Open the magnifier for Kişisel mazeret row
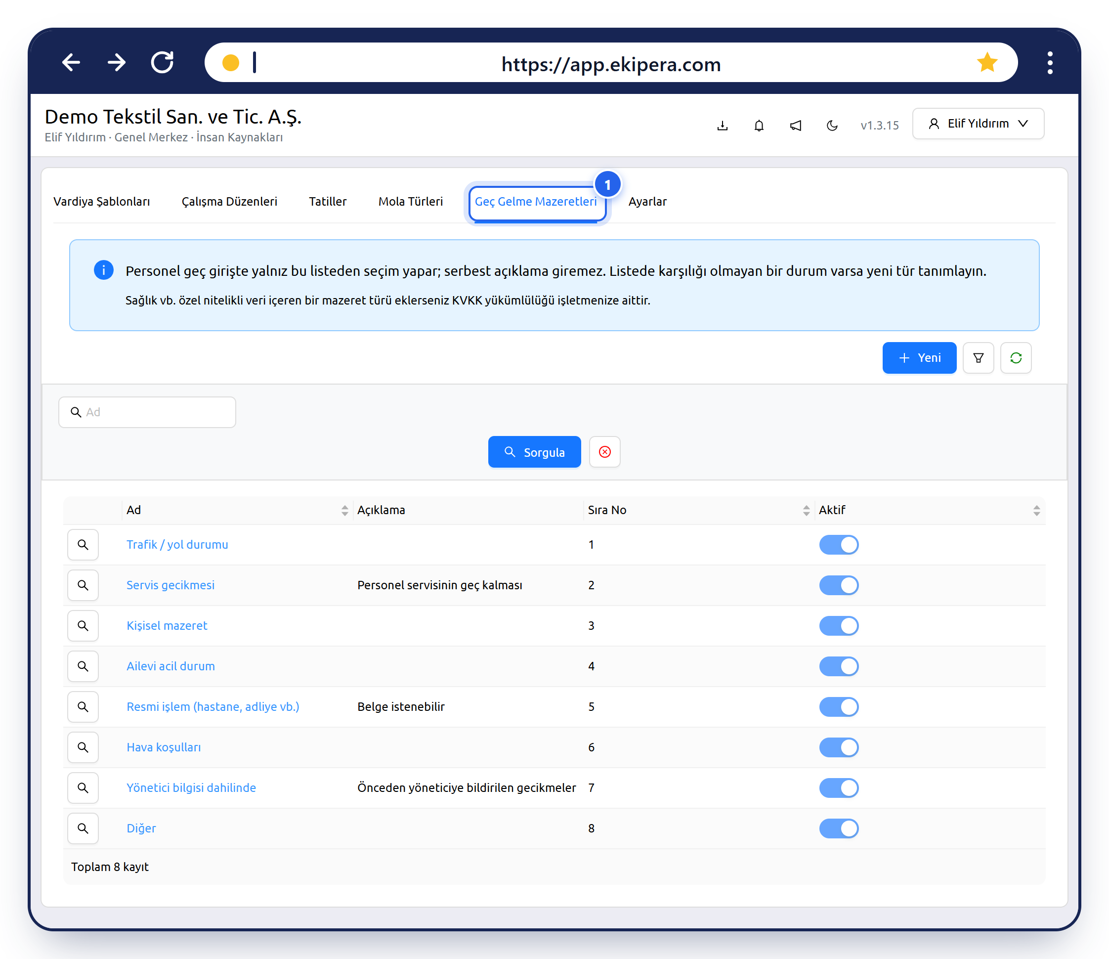The height and width of the screenshot is (959, 1109). click(x=83, y=625)
